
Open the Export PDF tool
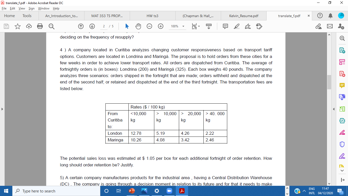(x=342, y=50)
